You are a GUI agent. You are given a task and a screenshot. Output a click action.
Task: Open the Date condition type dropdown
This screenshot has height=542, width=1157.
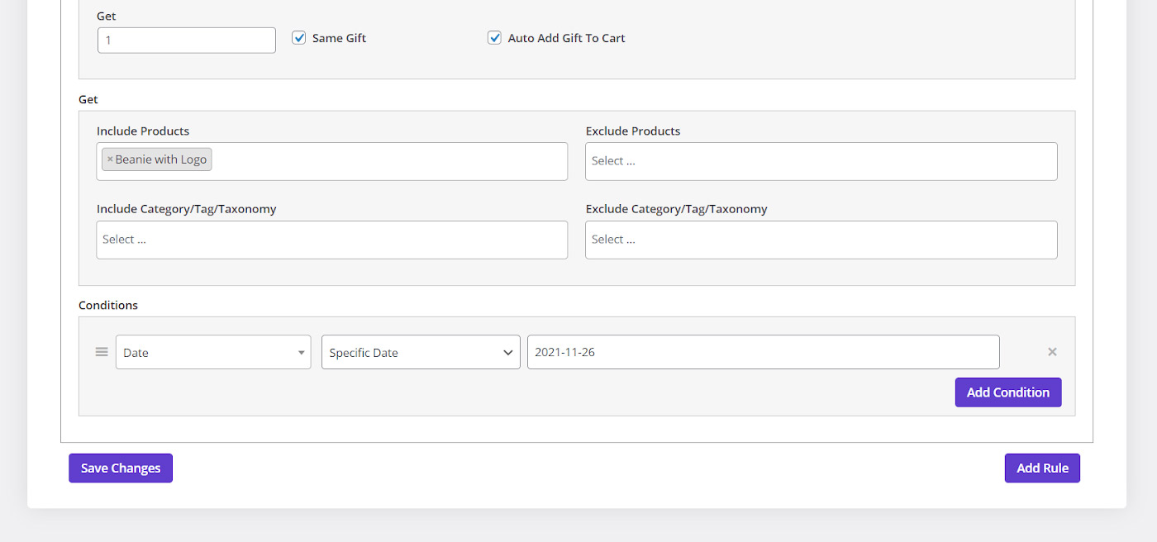213,352
